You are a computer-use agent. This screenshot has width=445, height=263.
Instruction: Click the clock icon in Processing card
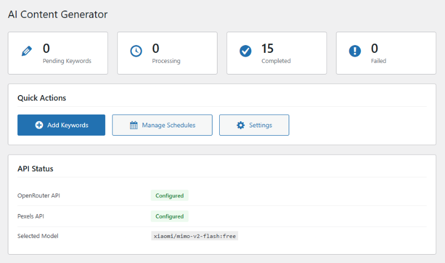click(x=136, y=51)
